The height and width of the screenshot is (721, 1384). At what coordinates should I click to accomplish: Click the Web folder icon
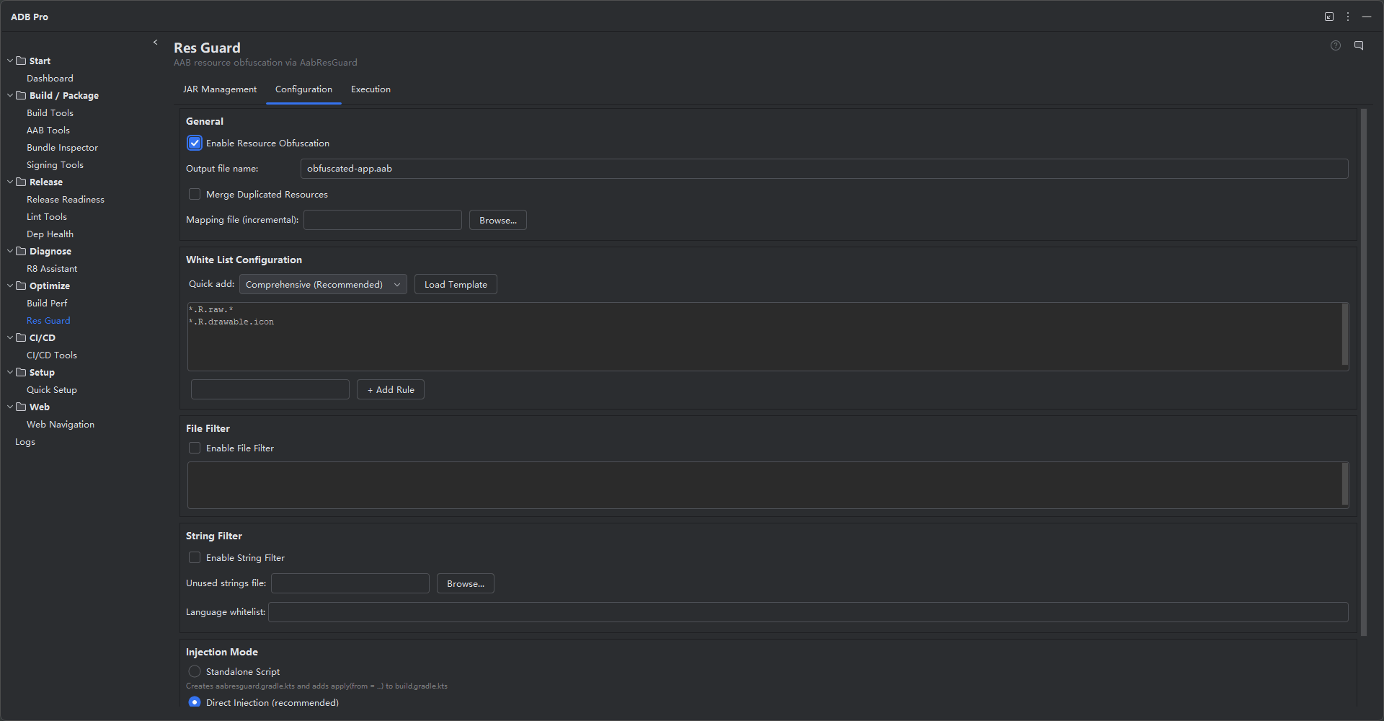click(x=21, y=407)
